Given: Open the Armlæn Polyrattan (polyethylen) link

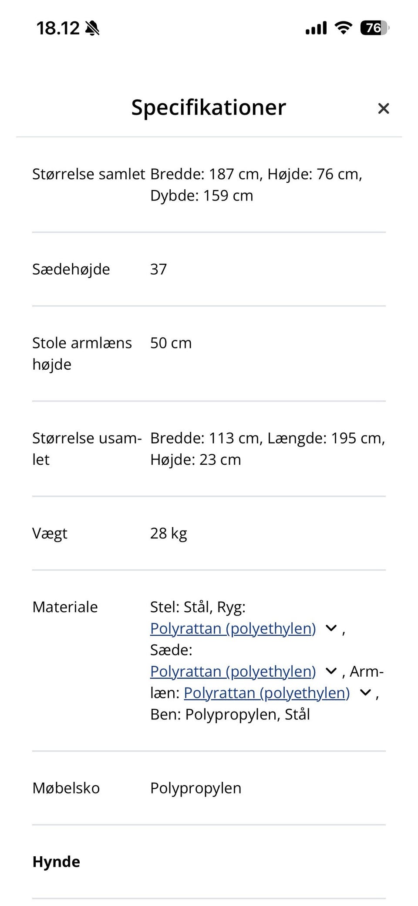Looking at the screenshot, I should point(267,692).
